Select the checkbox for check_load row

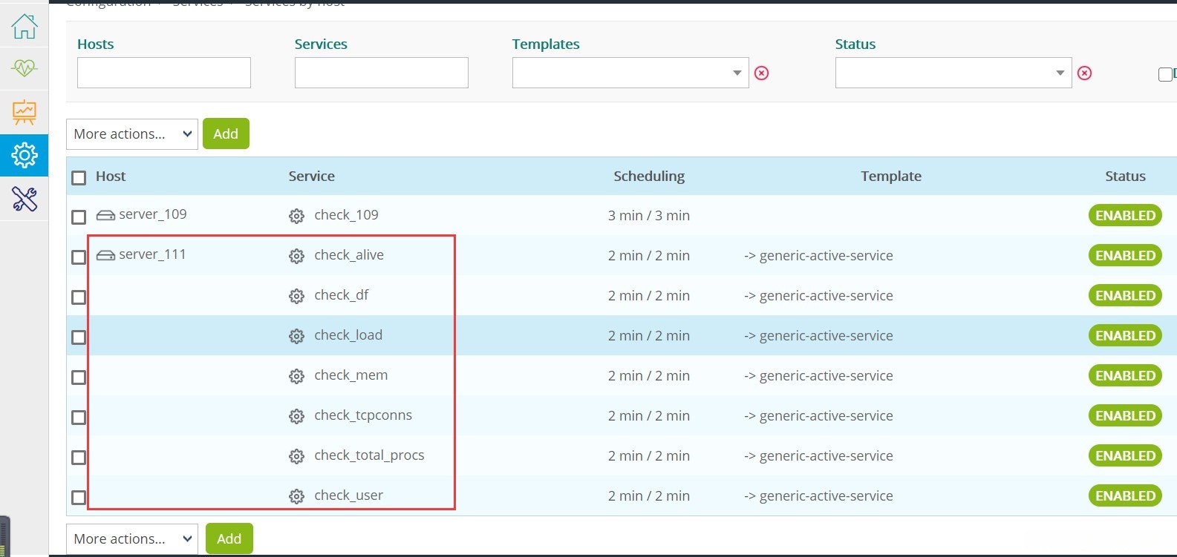[x=79, y=337]
